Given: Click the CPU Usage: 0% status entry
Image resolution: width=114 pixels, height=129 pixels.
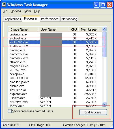Looking at the screenshot, I should [40, 125].
